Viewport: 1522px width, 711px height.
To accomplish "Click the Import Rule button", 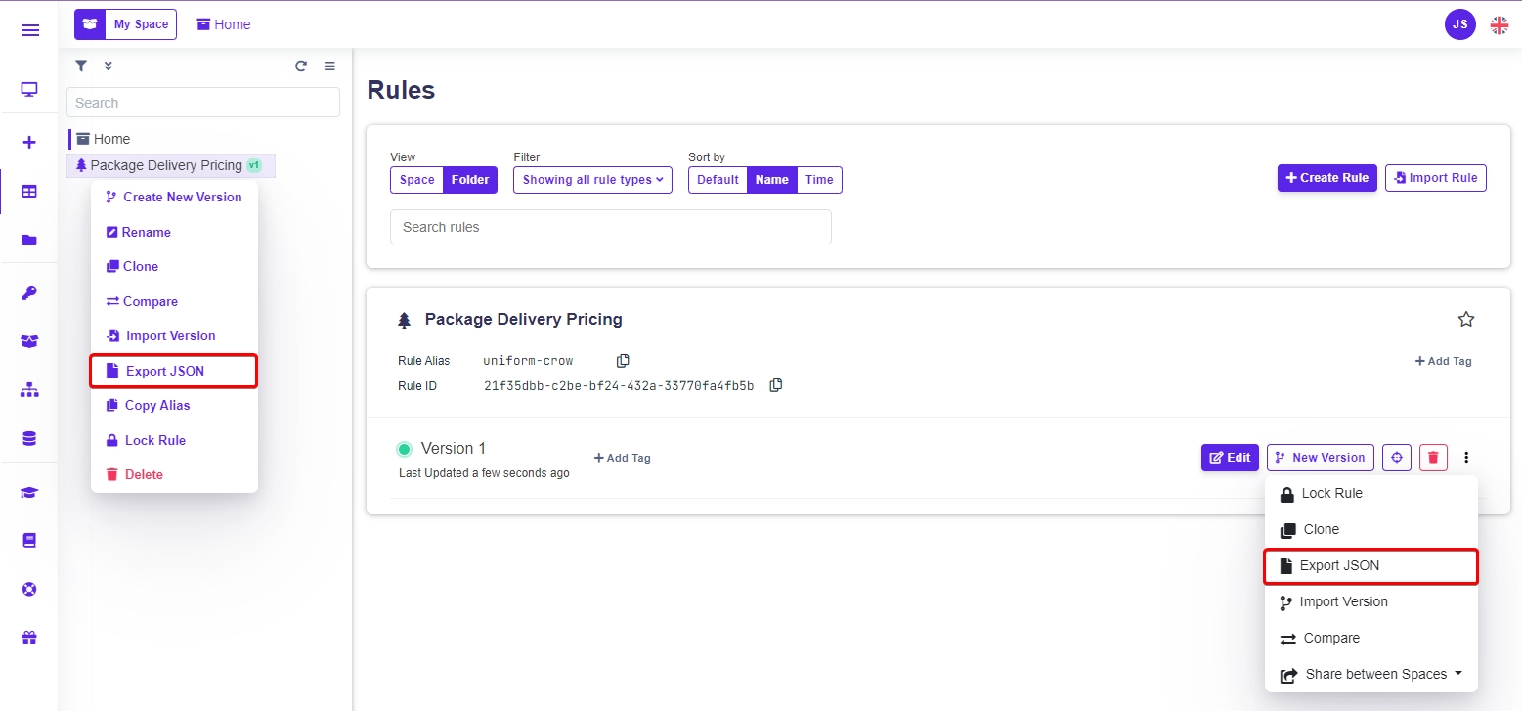I will pos(1435,178).
